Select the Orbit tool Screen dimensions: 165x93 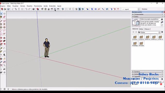pyautogui.click(x=1, y=59)
